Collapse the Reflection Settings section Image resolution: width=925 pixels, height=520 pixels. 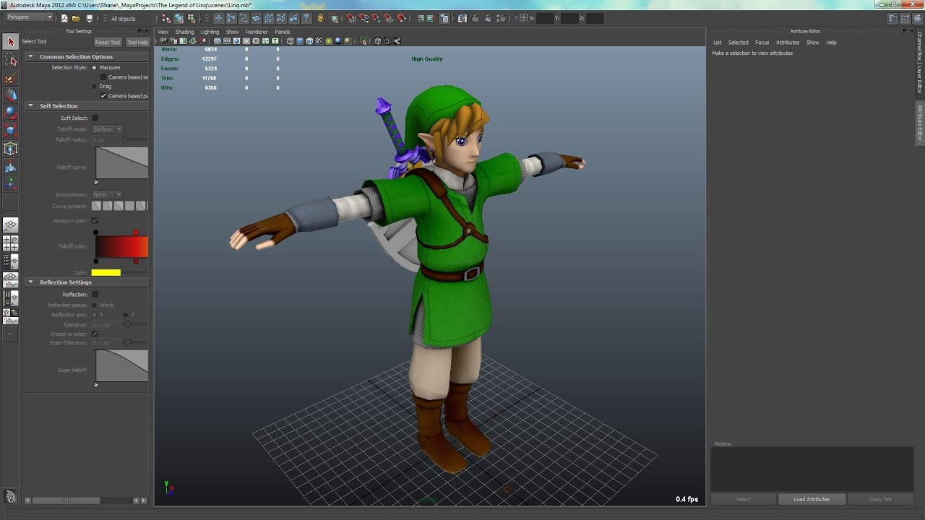(30, 282)
